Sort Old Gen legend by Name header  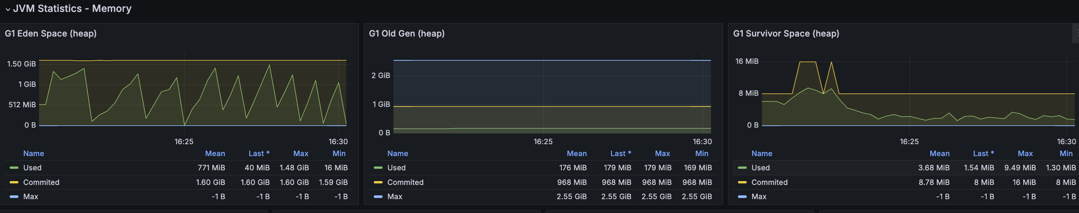coord(398,153)
